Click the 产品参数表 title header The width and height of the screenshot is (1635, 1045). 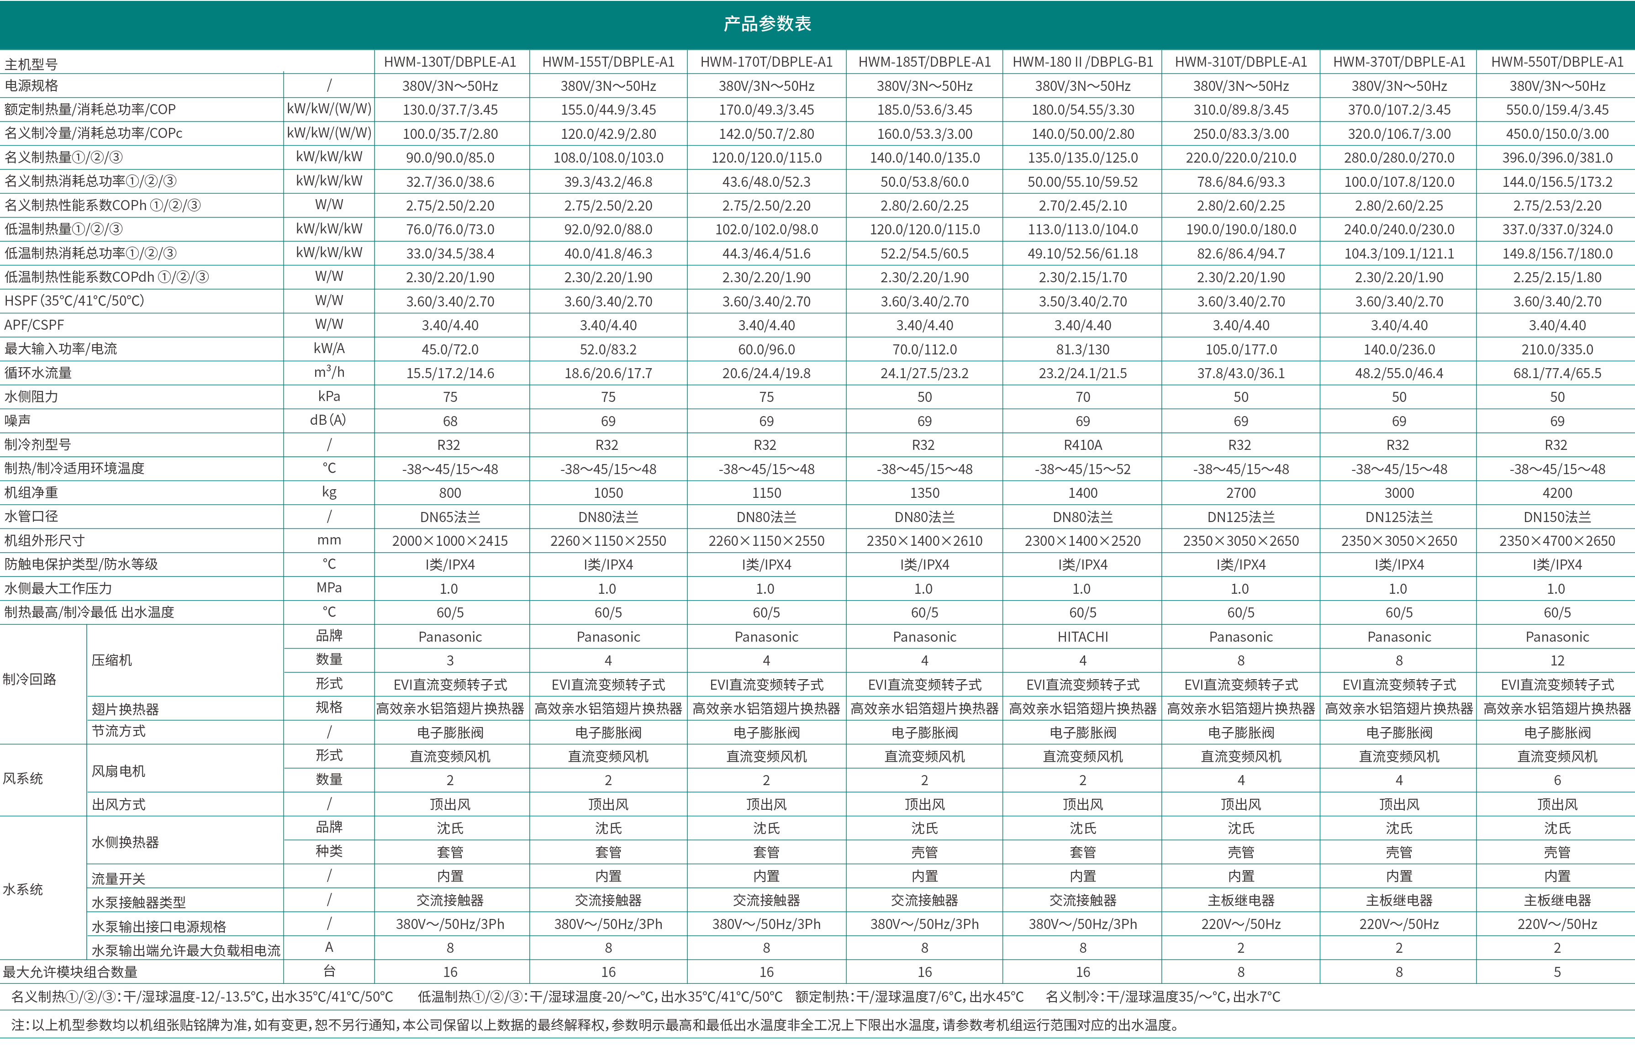point(767,24)
